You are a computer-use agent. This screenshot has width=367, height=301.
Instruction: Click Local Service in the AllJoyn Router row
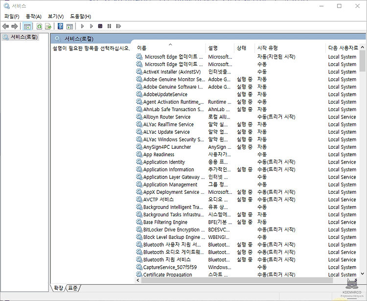pyautogui.click(x=342, y=117)
